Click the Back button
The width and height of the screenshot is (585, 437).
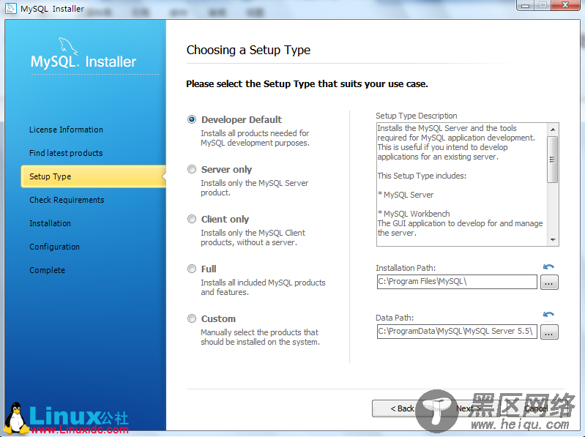(x=402, y=408)
